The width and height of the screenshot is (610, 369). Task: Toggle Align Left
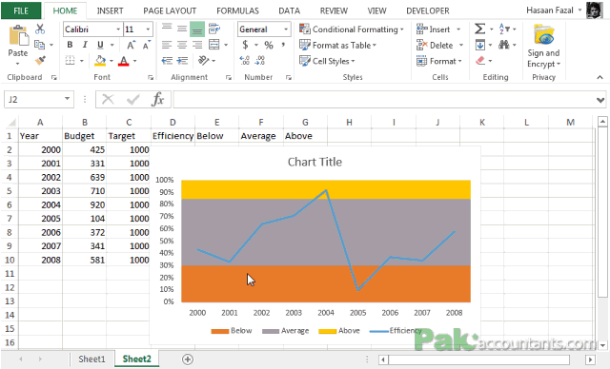[167, 45]
